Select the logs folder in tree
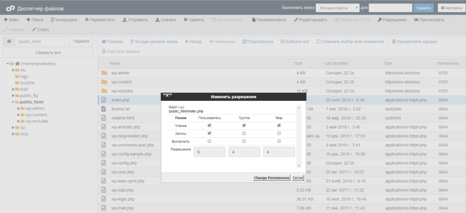466x213 pixels. tap(24, 76)
